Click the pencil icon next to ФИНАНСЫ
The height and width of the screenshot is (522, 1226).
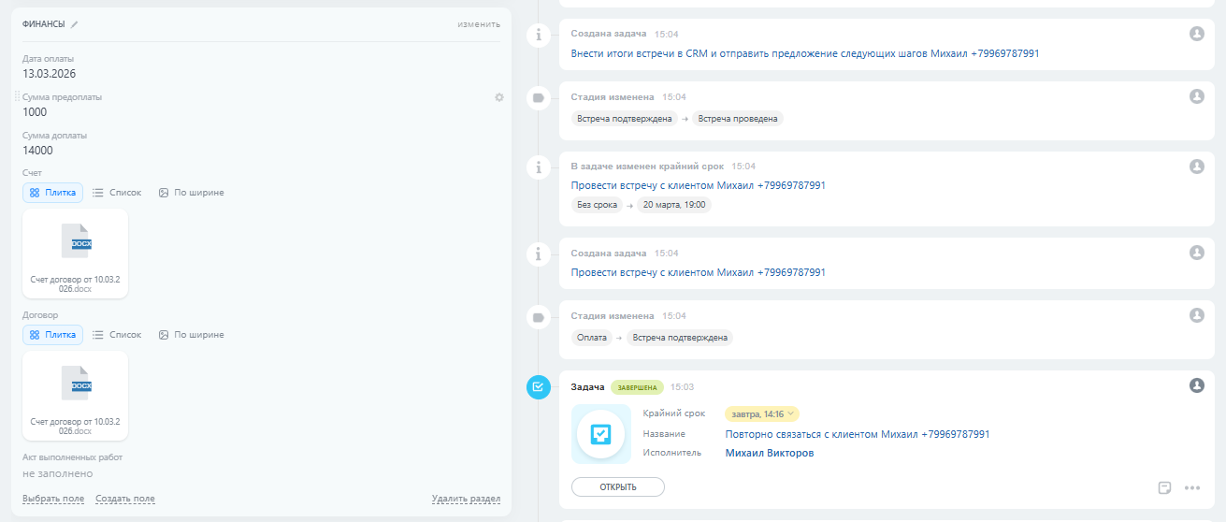coord(75,24)
